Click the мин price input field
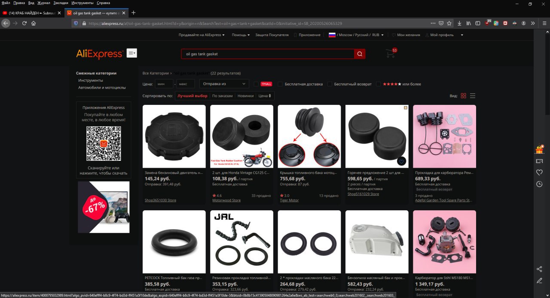The width and height of the screenshot is (550, 298). coord(164,84)
